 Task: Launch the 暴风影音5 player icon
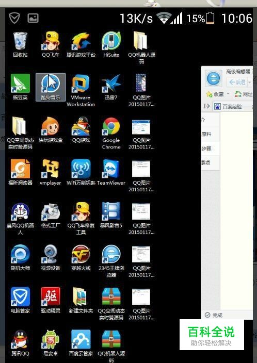click(x=111, y=215)
